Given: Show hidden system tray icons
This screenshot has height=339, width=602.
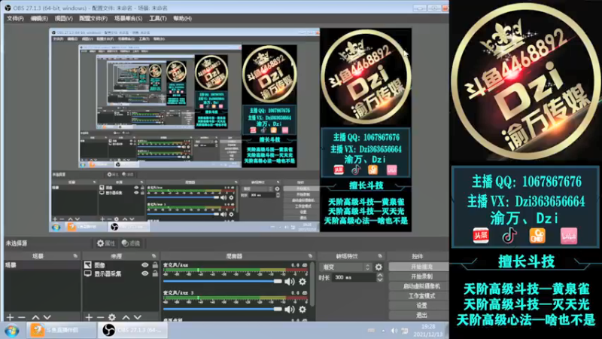Looking at the screenshot, I should (383, 331).
